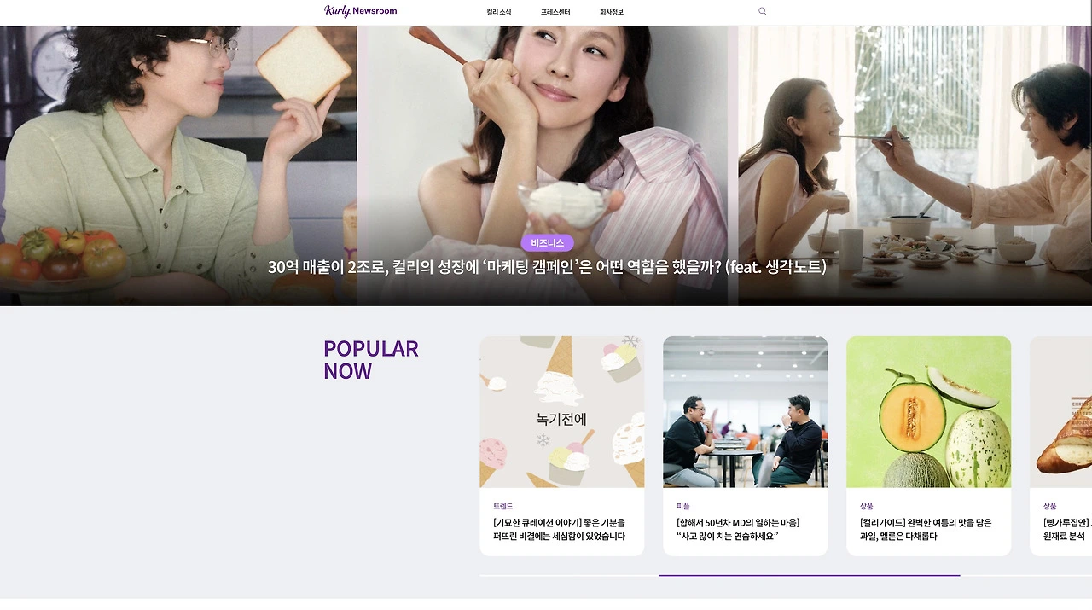This screenshot has width=1092, height=610.
Task: Open the 녹기전에 ice cream thumbnail
Action: tap(561, 411)
